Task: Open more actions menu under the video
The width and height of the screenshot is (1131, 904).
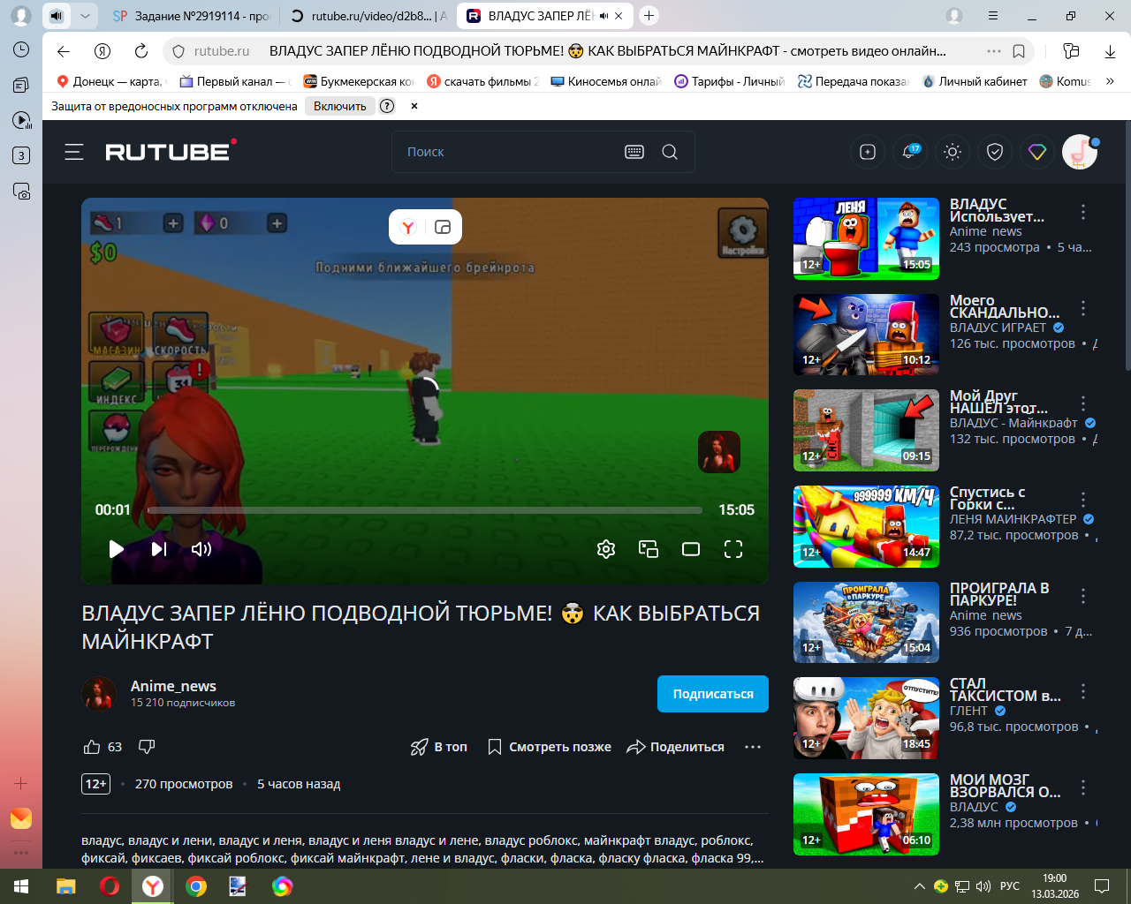Action: 753,747
